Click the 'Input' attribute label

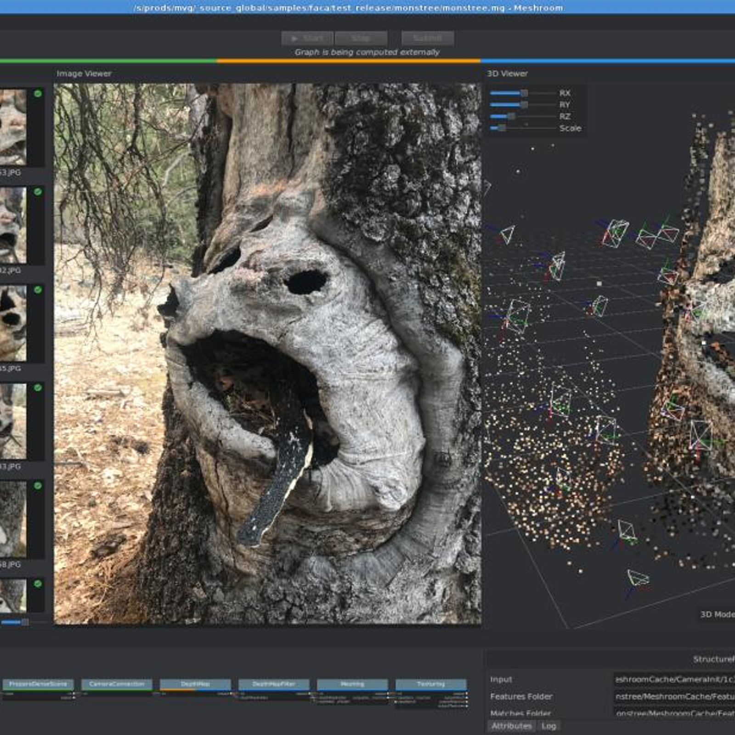pyautogui.click(x=501, y=679)
